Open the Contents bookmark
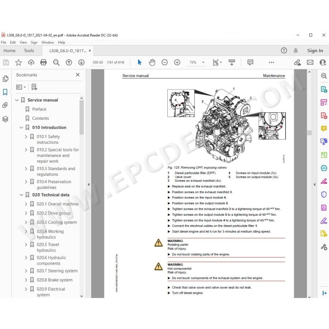Viewport: 329px width, 329px height. [x=40, y=118]
